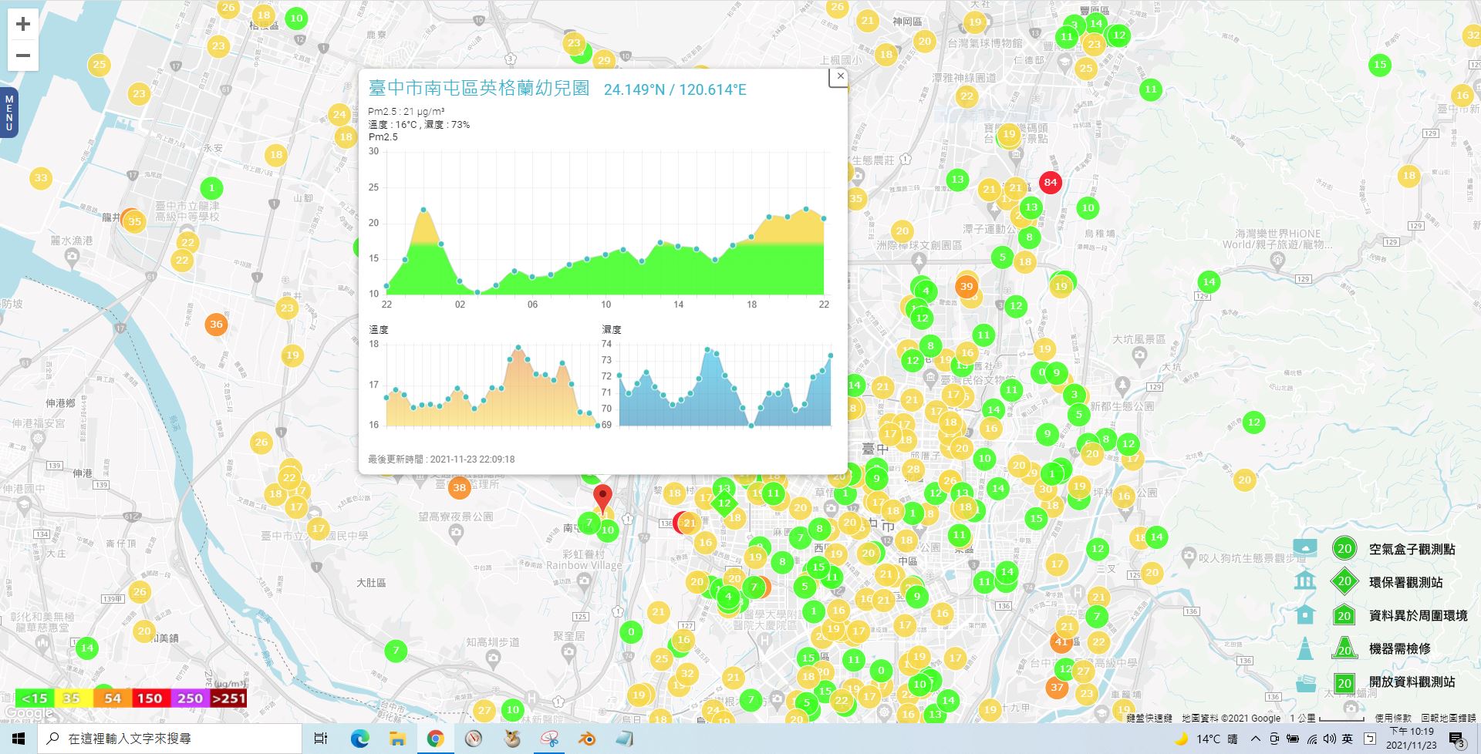Viewport: 1481px width, 754px height.
Task: Select the orange 38 station marker
Action: (459, 487)
